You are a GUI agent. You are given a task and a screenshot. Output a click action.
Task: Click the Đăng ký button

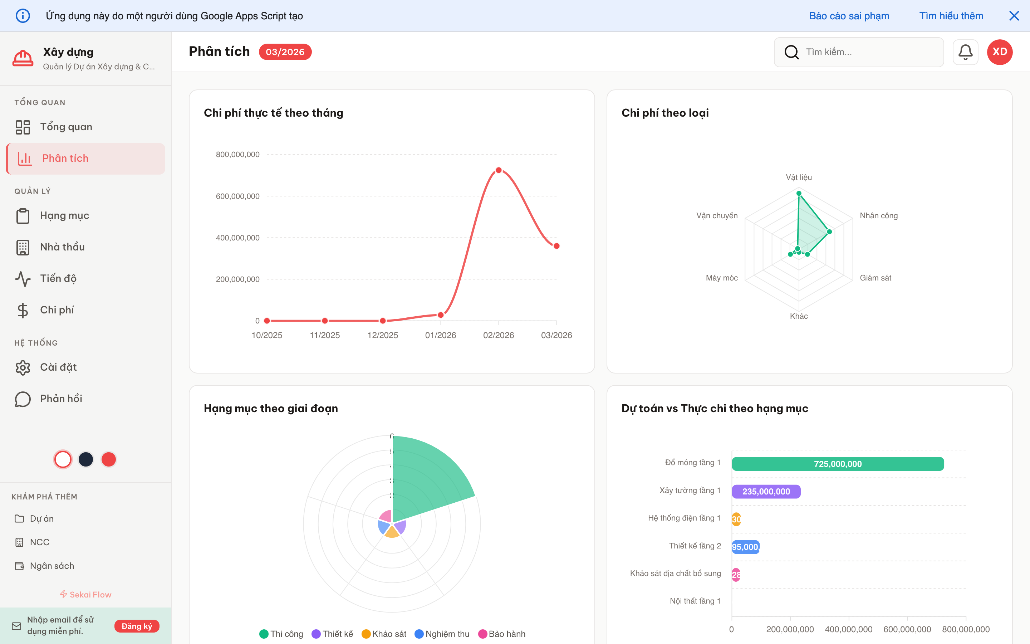pos(137,626)
